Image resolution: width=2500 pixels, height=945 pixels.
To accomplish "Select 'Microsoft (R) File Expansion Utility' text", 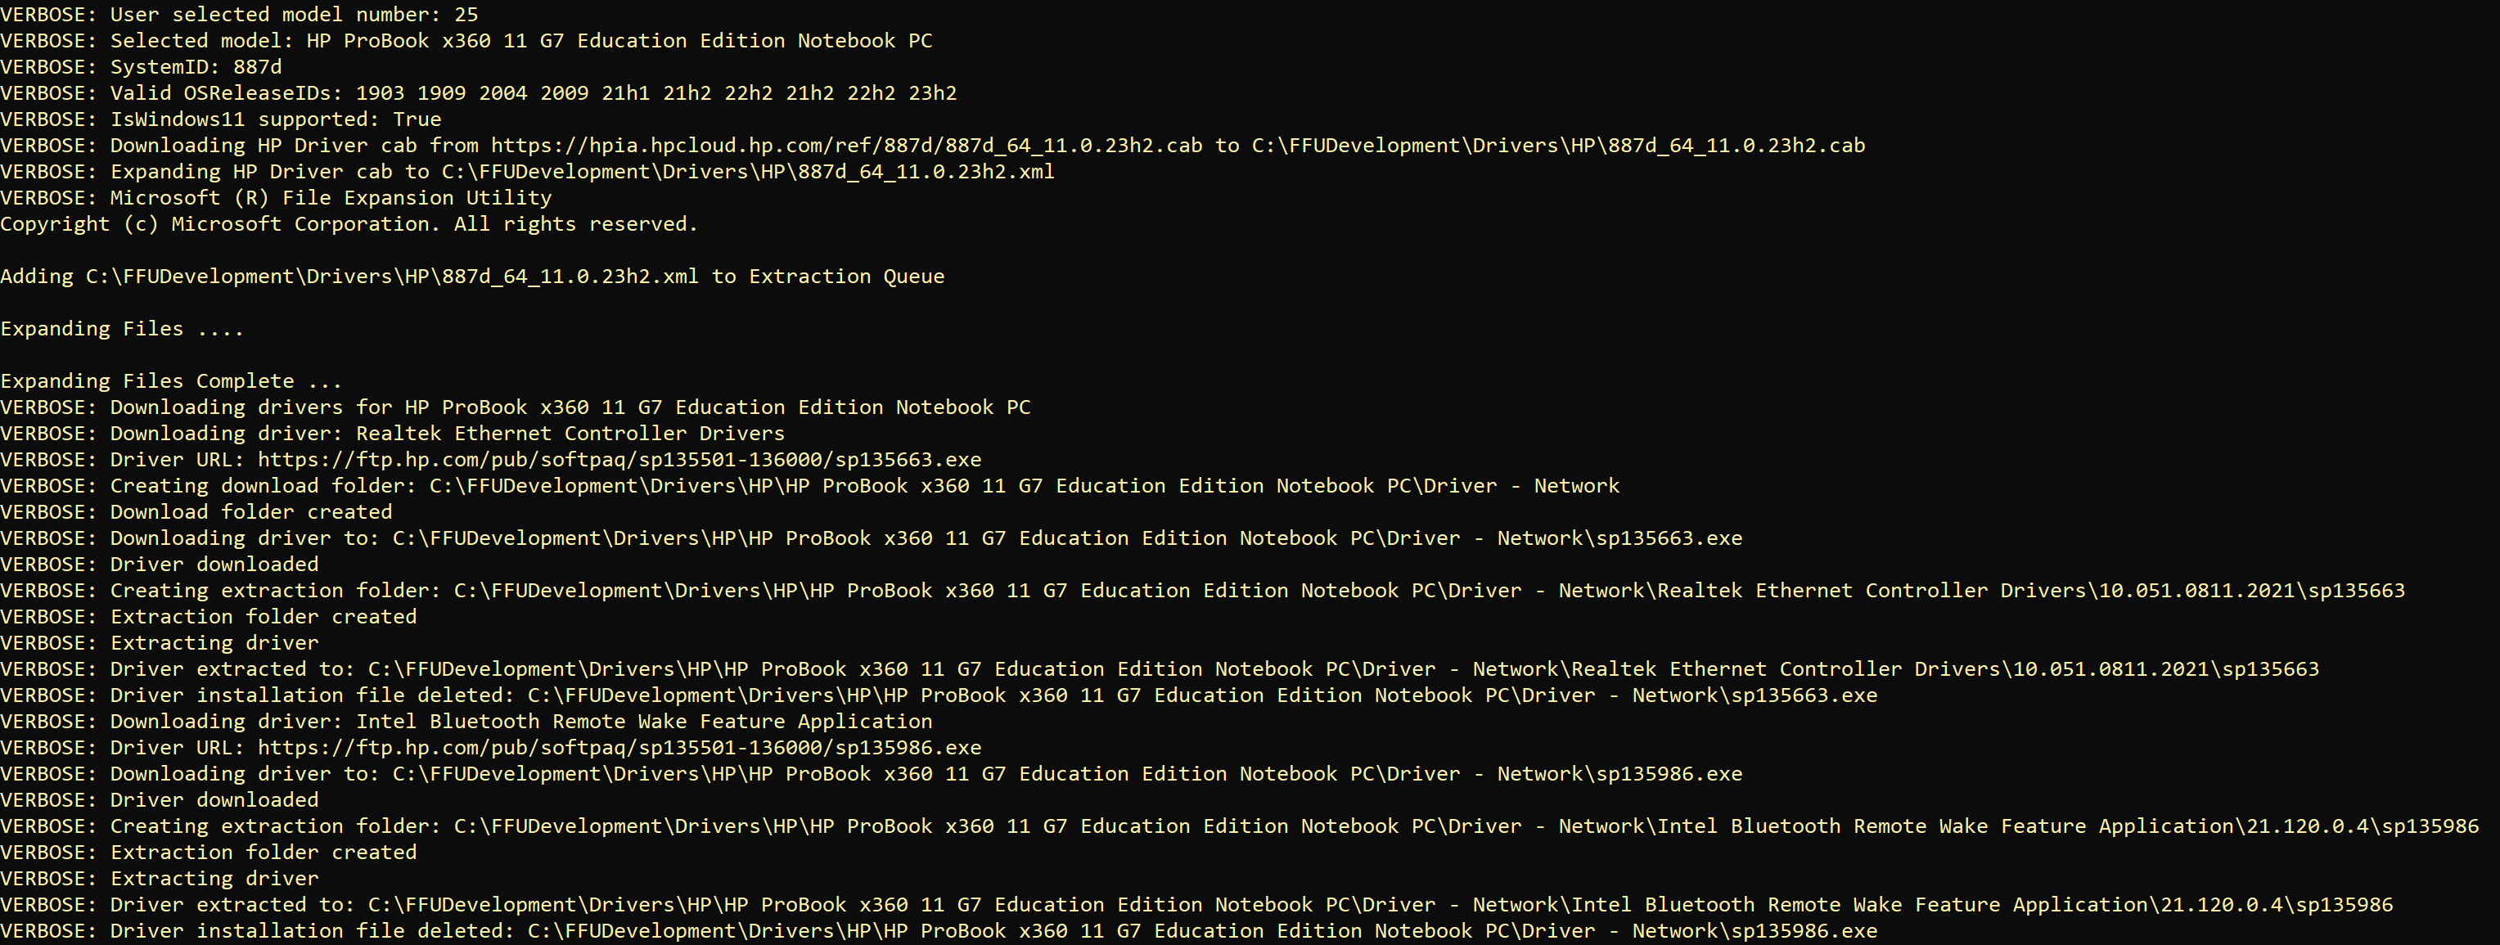I will click(331, 198).
